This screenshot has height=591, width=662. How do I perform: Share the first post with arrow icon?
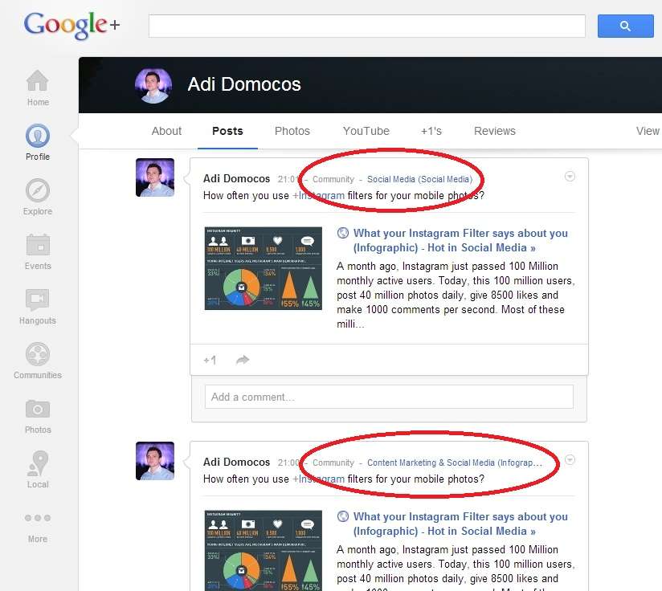coord(243,360)
